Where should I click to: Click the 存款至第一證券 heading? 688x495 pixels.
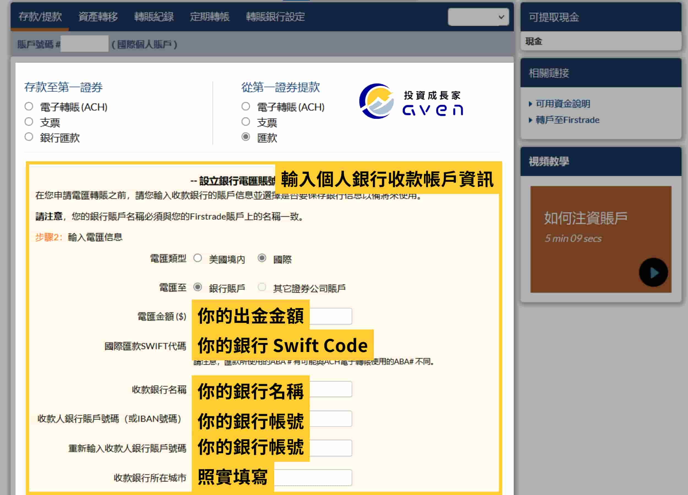(63, 87)
